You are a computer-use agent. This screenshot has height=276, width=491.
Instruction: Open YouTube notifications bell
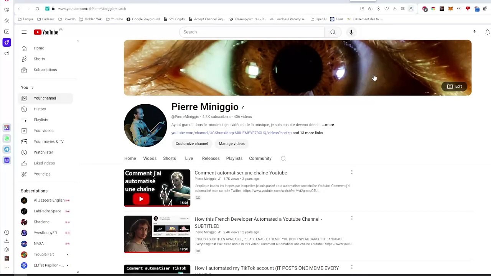click(x=487, y=32)
